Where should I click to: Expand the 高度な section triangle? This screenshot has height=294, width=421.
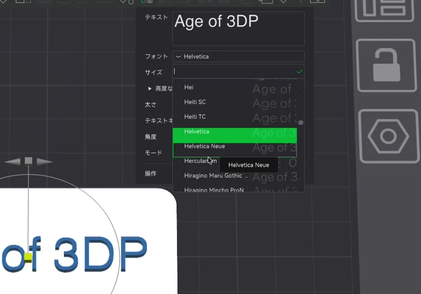[150, 89]
